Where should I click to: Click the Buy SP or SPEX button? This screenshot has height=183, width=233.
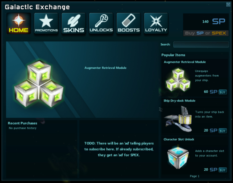click(x=206, y=33)
